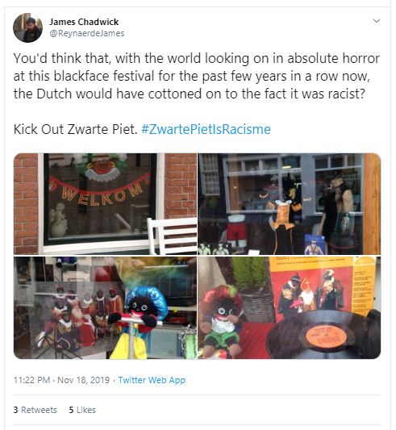Open the @ReynaerdeJames handle link
396x430 pixels.
pyautogui.click(x=86, y=33)
